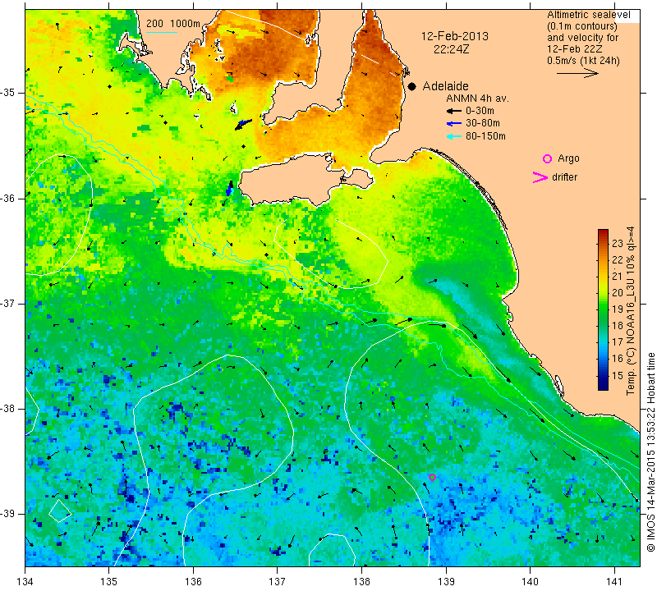Image resolution: width=657 pixels, height=591 pixels.
Task: Click the 'Altimetric sealevel' heading text
Action: pyautogui.click(x=589, y=15)
